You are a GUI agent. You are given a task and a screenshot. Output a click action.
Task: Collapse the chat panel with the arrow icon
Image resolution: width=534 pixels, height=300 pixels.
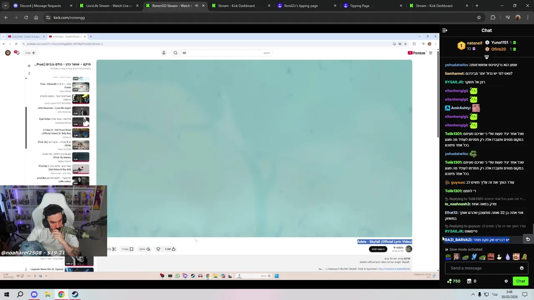point(445,30)
